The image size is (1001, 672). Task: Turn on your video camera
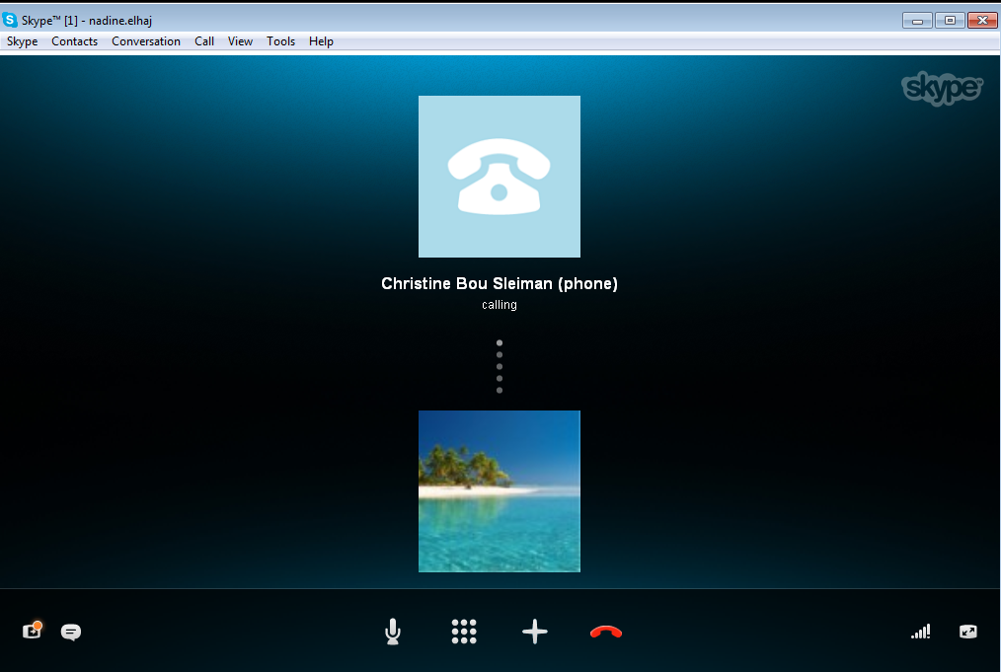coord(31,632)
